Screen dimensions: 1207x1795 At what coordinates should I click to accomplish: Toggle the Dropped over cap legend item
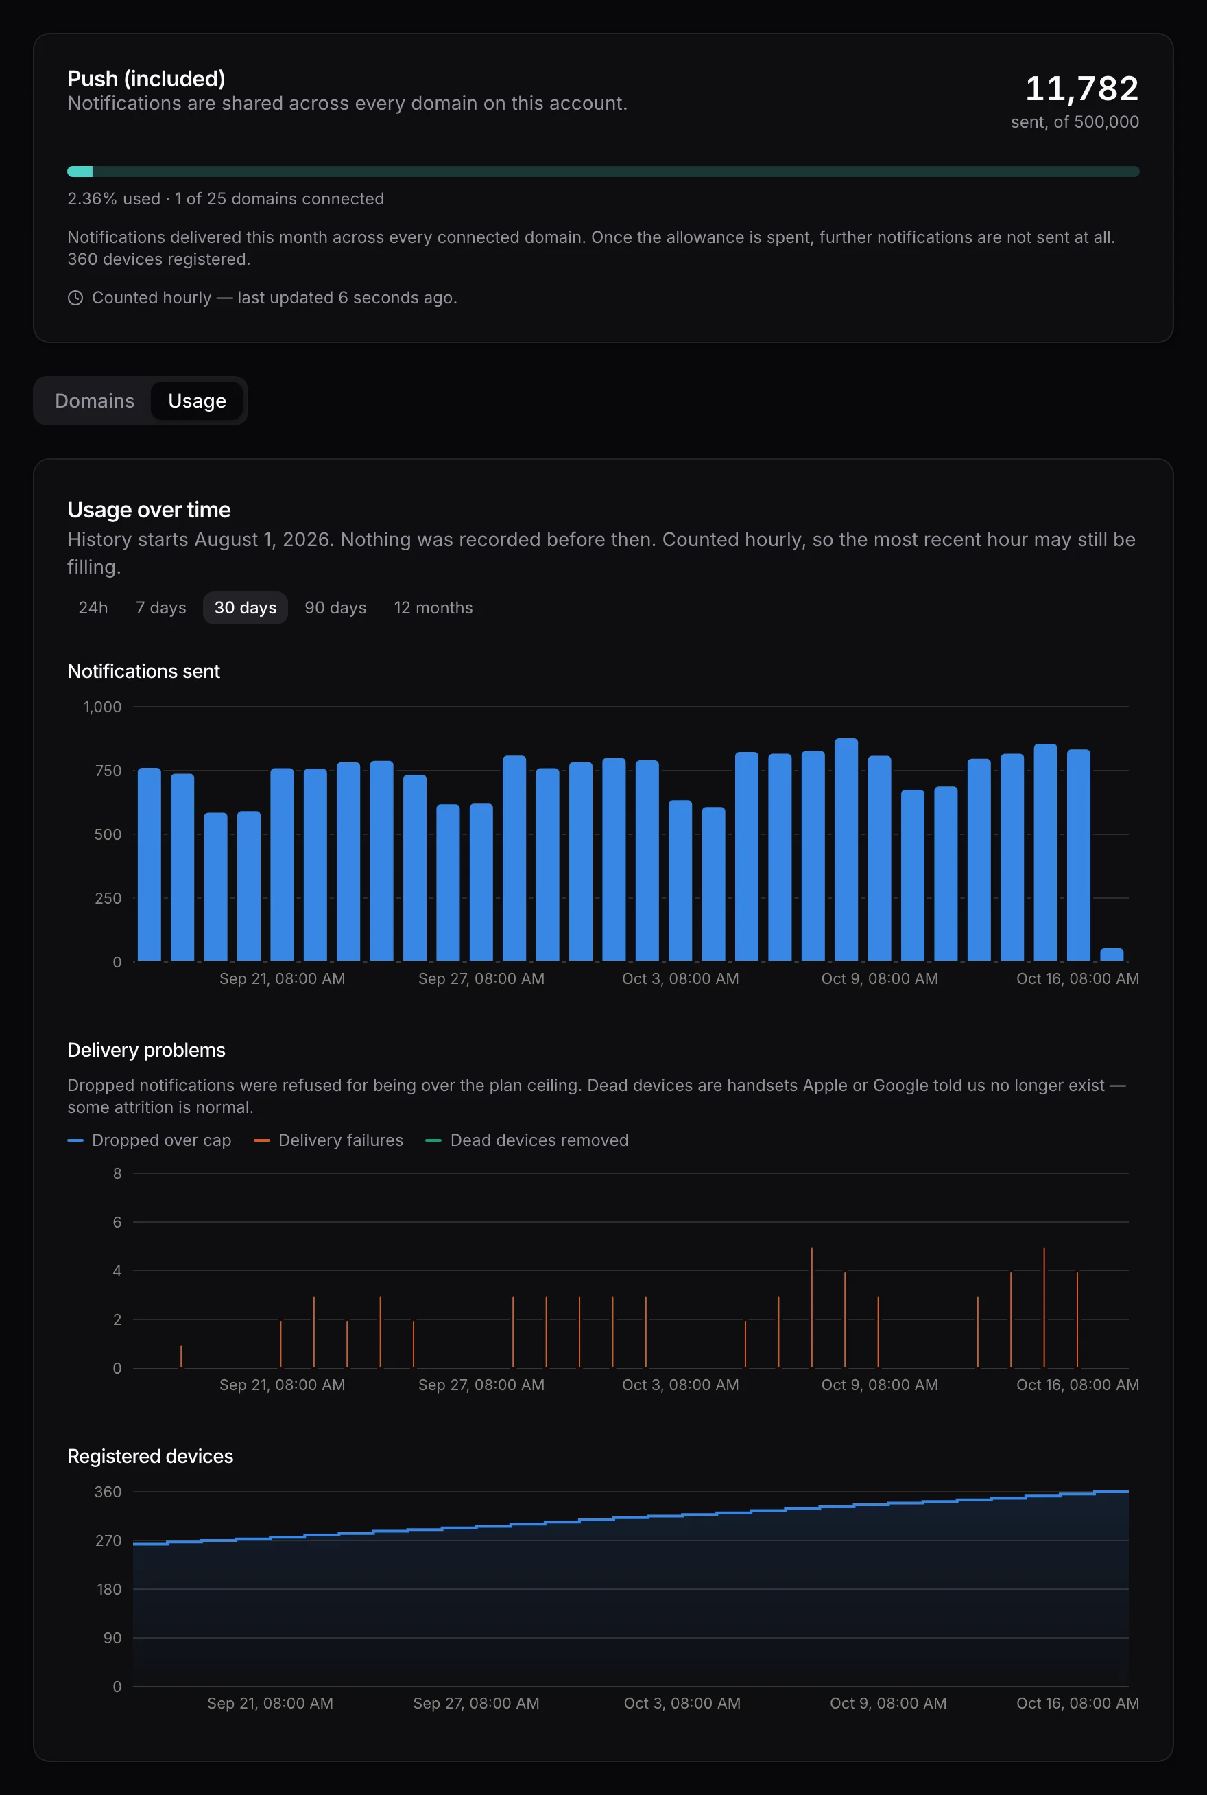point(150,1140)
